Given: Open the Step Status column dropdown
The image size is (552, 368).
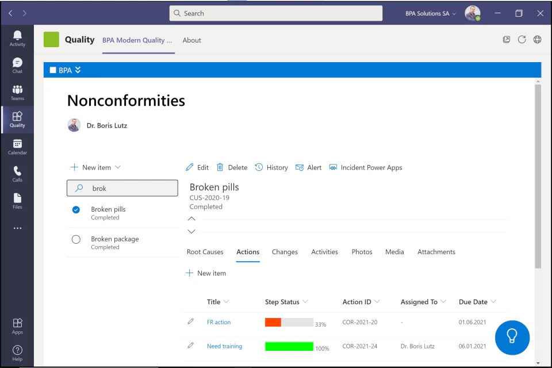Looking at the screenshot, I should pos(306,301).
